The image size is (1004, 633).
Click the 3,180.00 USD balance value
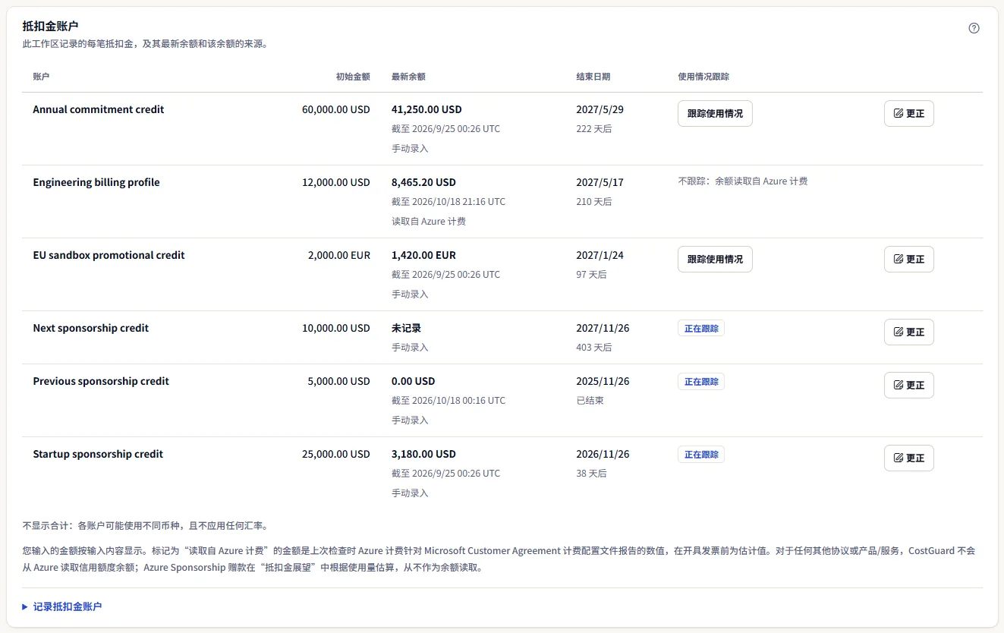point(423,454)
